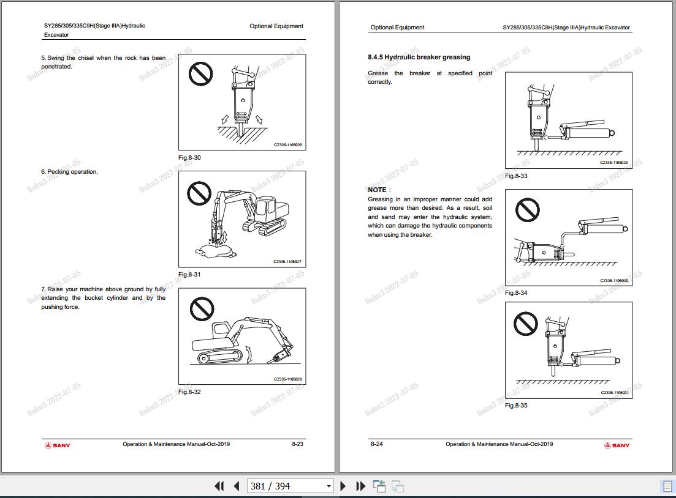Click the Fig.8-32 raised excavator illustration
Image resolution: width=676 pixels, height=498 pixels.
tap(242, 336)
